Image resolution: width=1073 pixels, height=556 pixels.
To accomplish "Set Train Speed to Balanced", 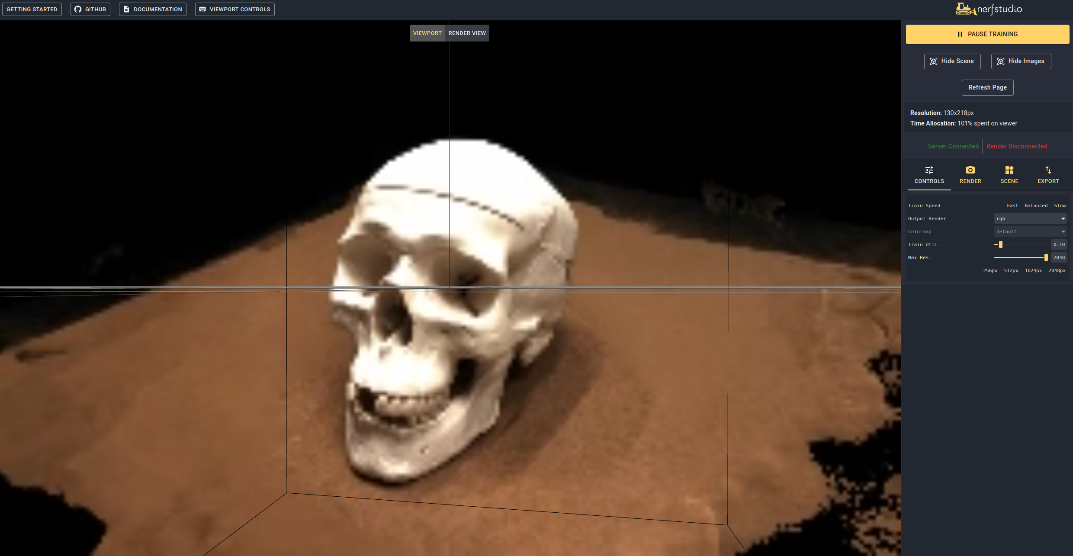I will [1036, 206].
